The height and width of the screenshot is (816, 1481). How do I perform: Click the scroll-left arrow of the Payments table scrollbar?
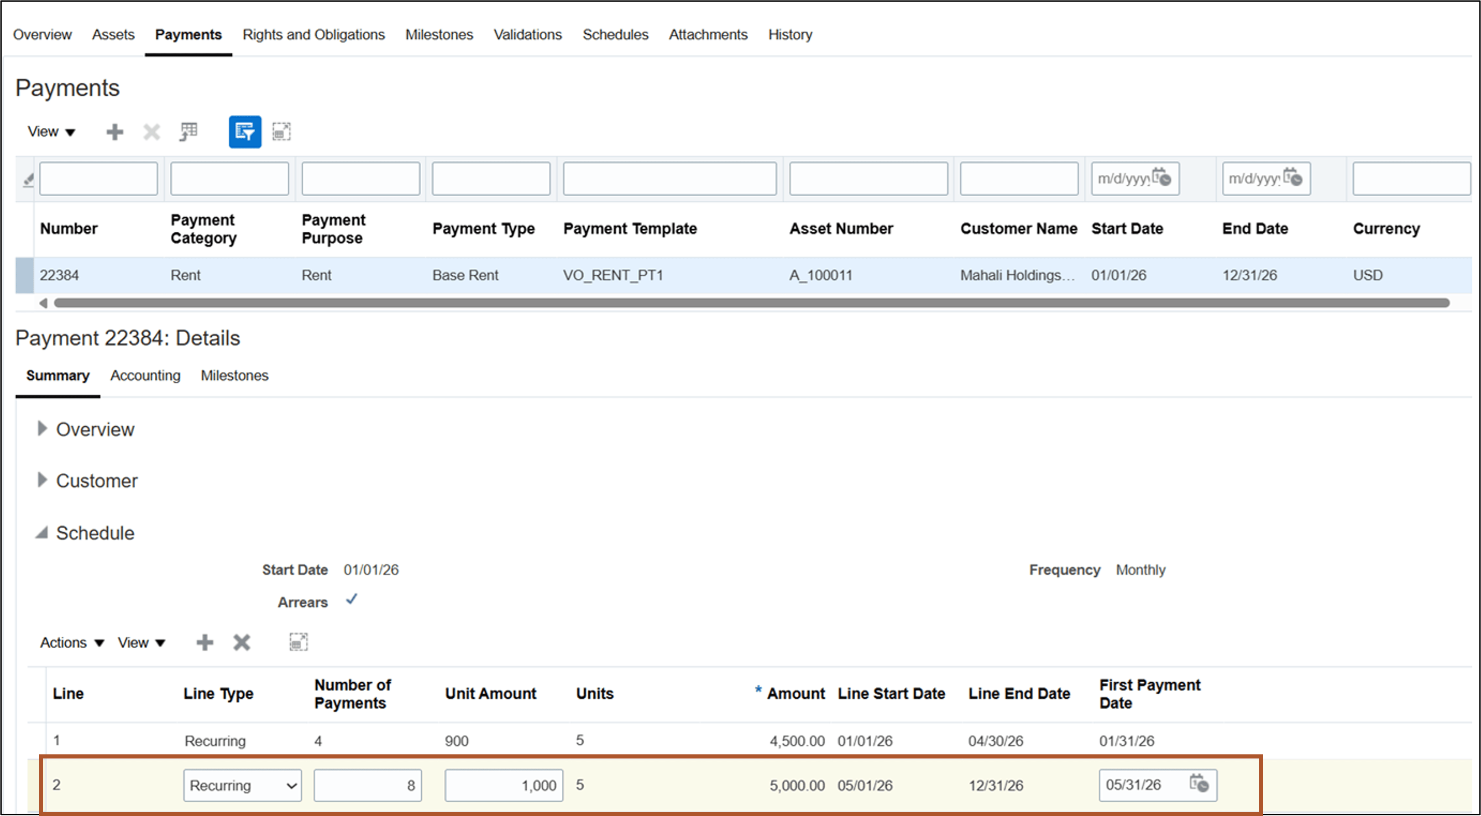(x=43, y=303)
